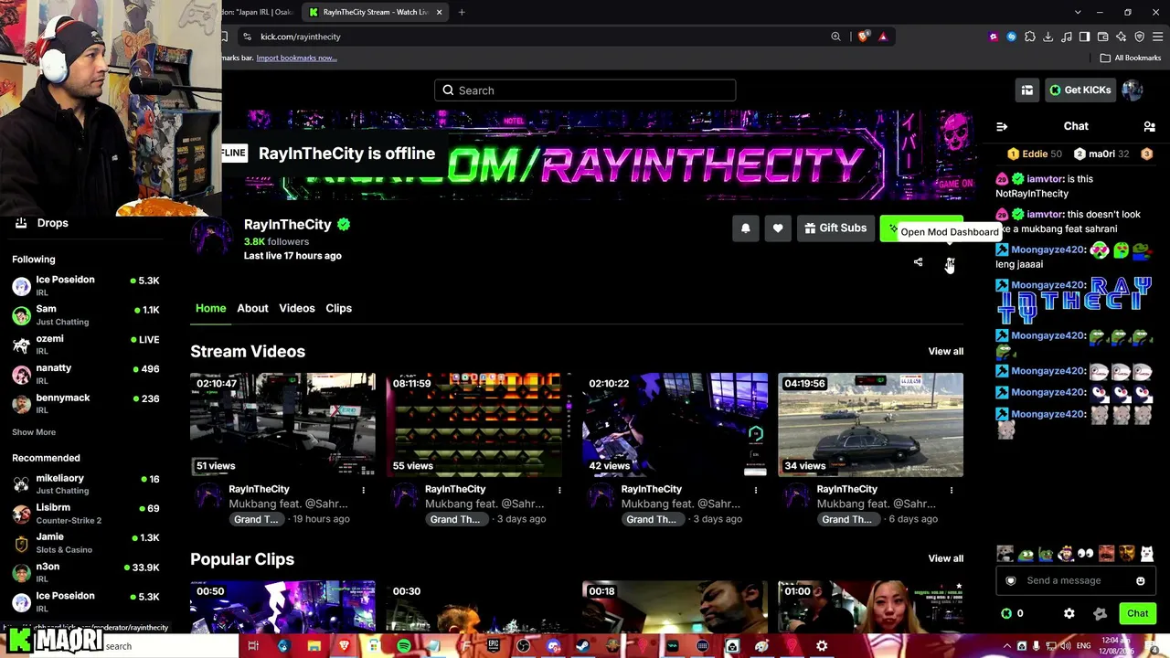Open the emoji picker in message box

(x=1141, y=580)
